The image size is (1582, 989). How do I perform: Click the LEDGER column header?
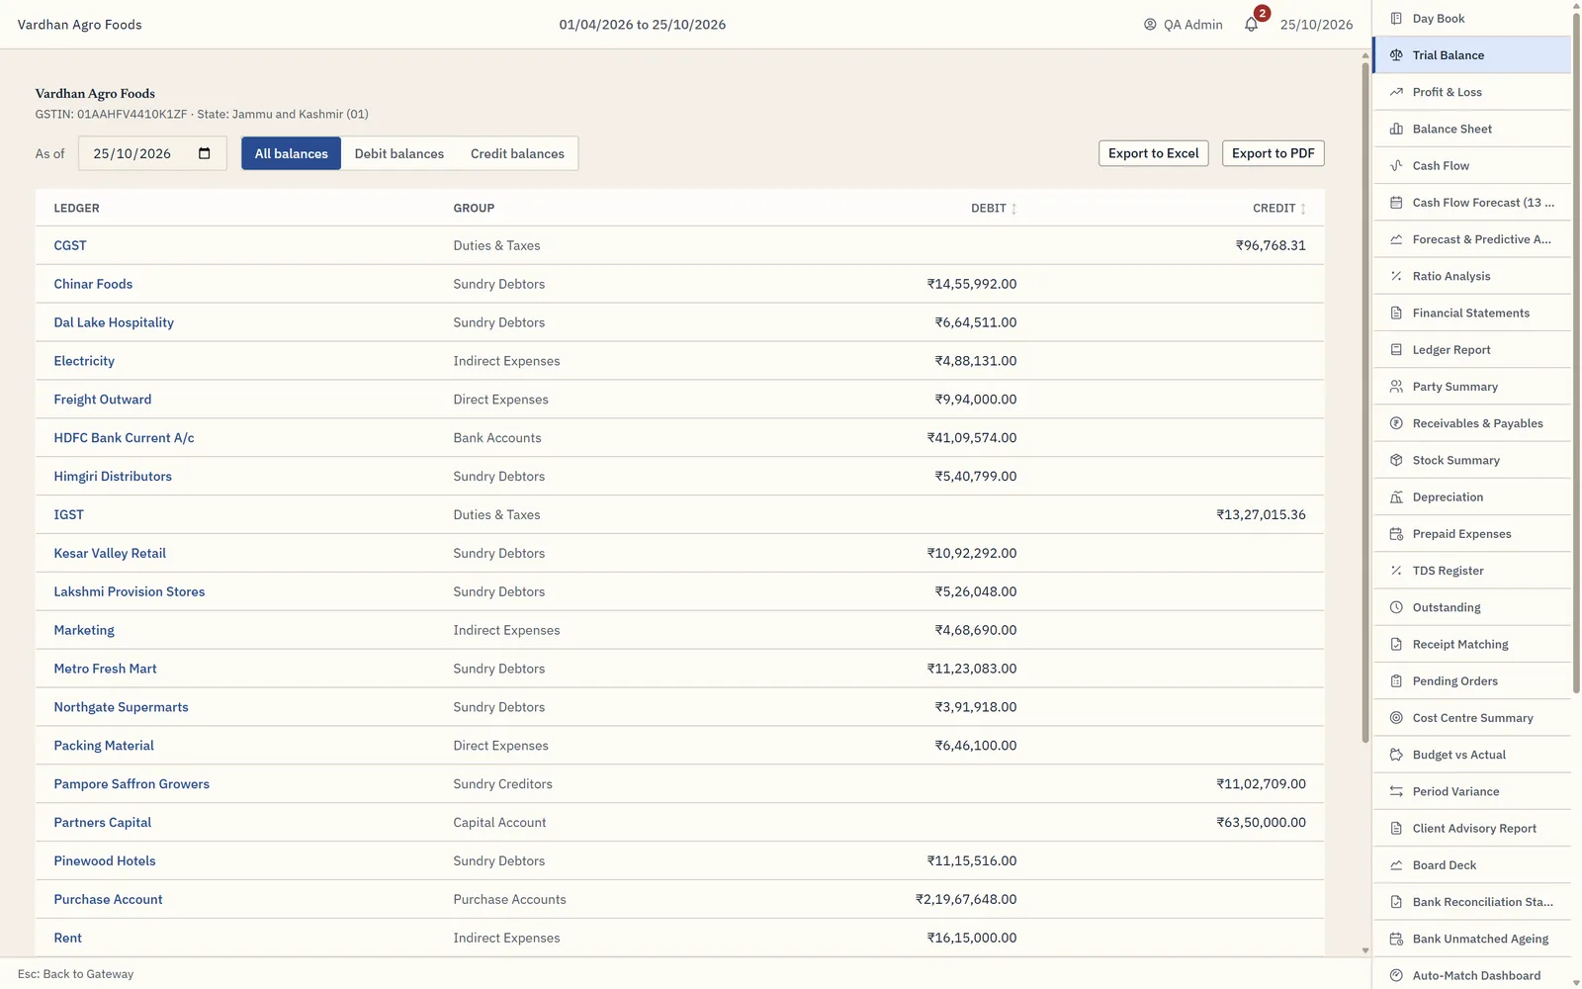[x=76, y=208]
